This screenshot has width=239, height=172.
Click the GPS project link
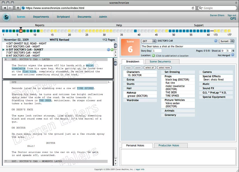[x=233, y=19]
